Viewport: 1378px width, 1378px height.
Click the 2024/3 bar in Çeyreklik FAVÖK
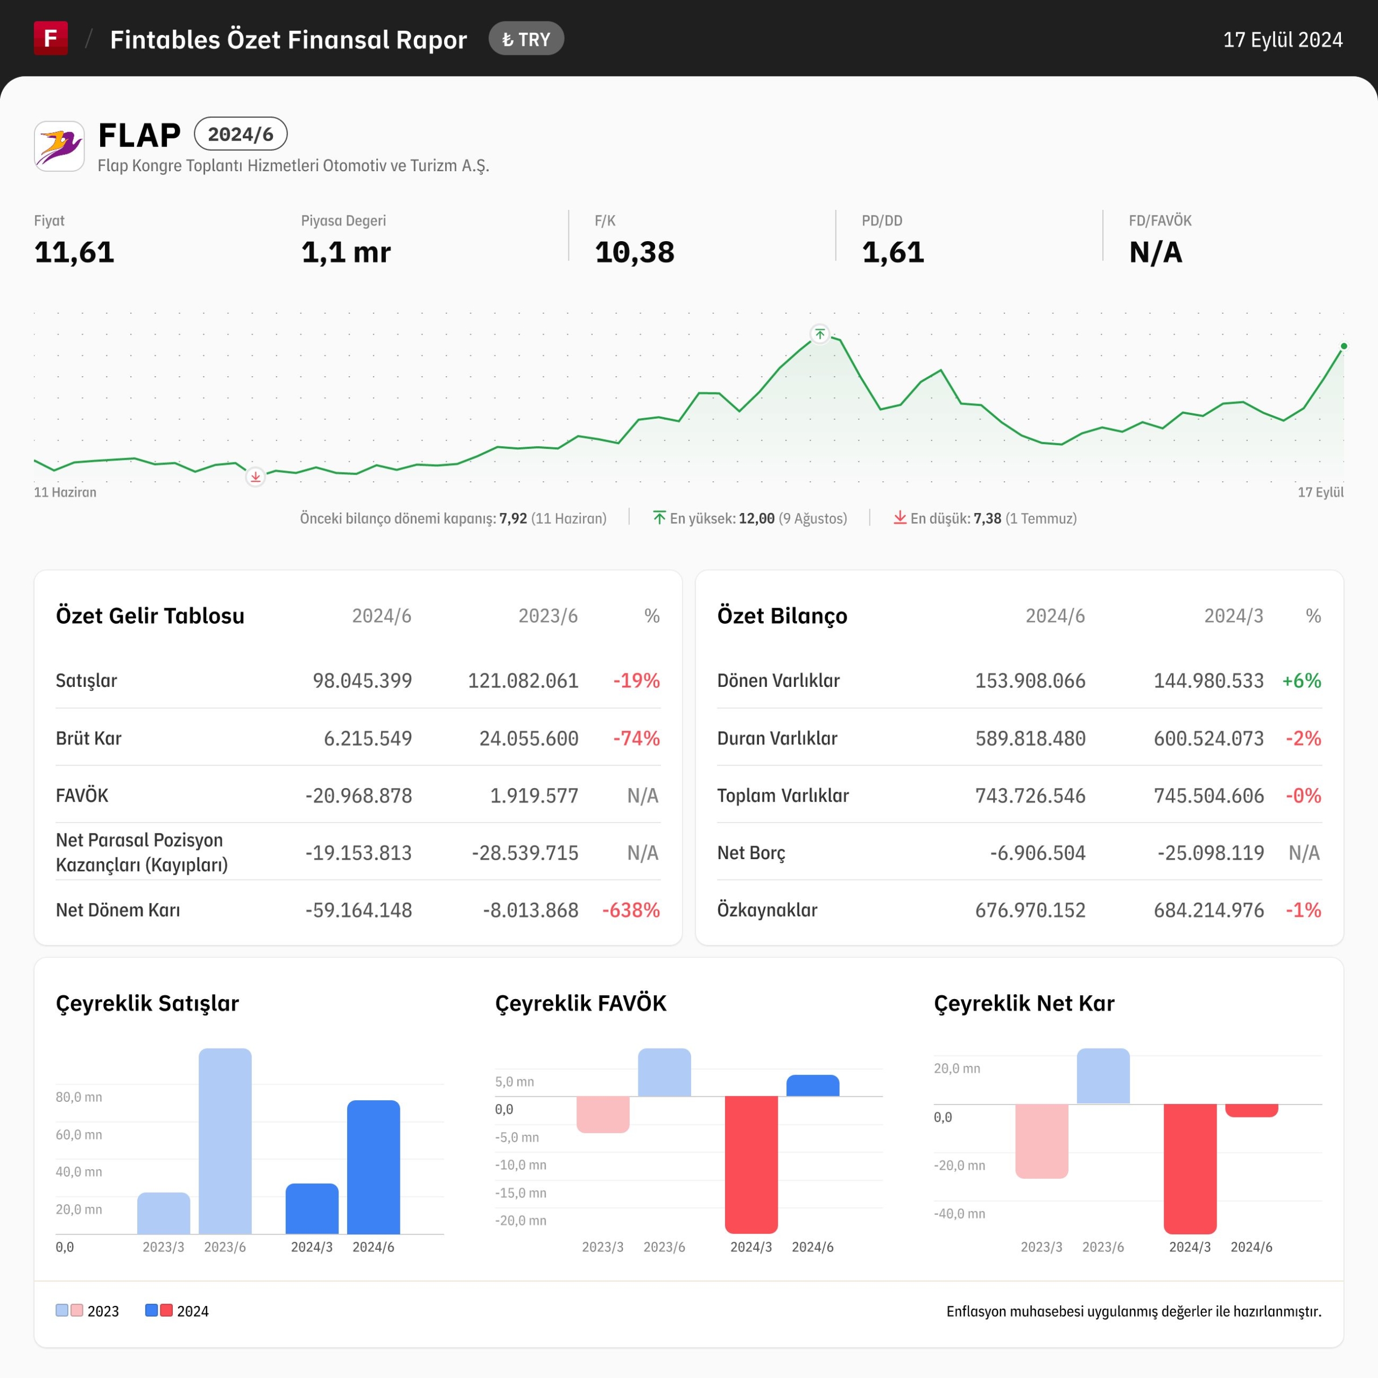tap(751, 1165)
